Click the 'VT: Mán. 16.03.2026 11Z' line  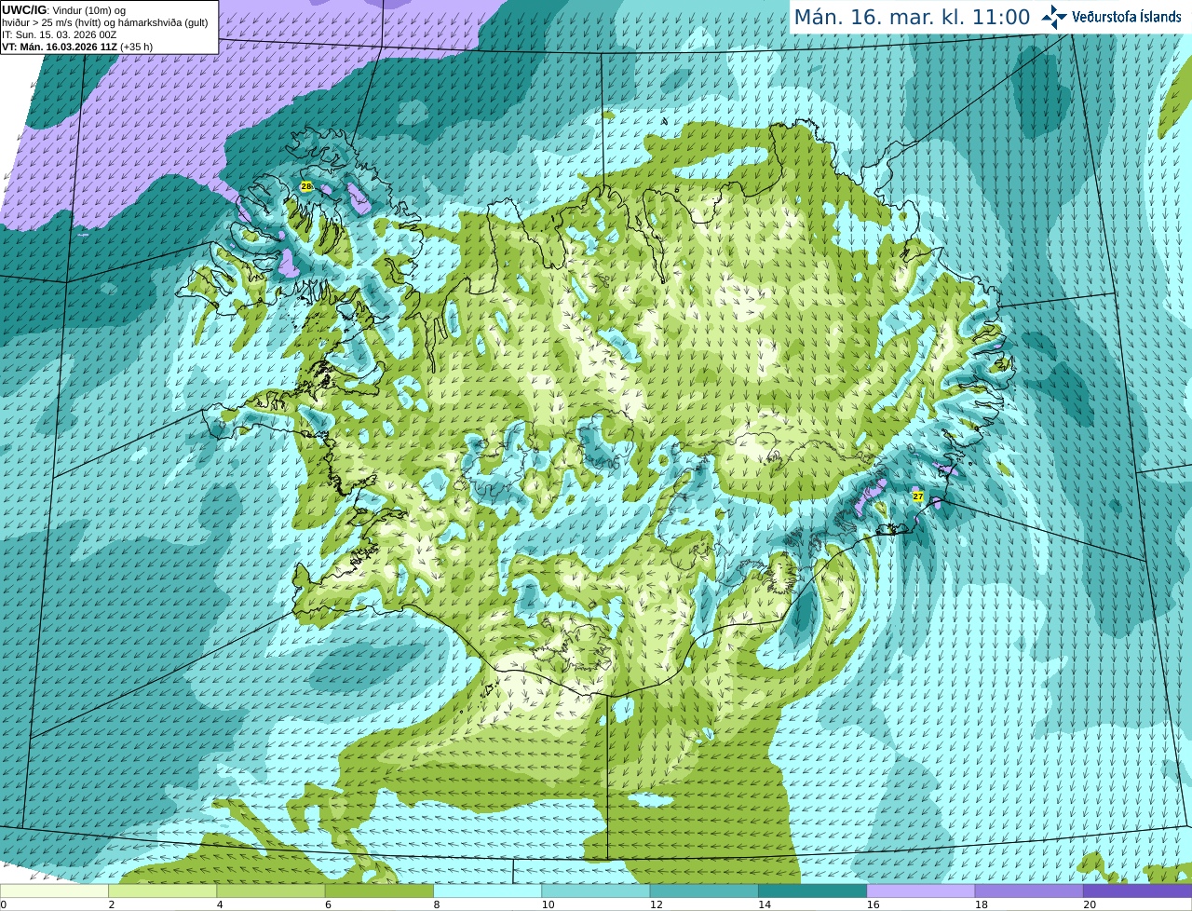[x=77, y=47]
